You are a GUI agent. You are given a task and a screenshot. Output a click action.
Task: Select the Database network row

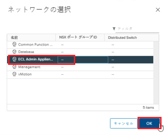click(80, 52)
